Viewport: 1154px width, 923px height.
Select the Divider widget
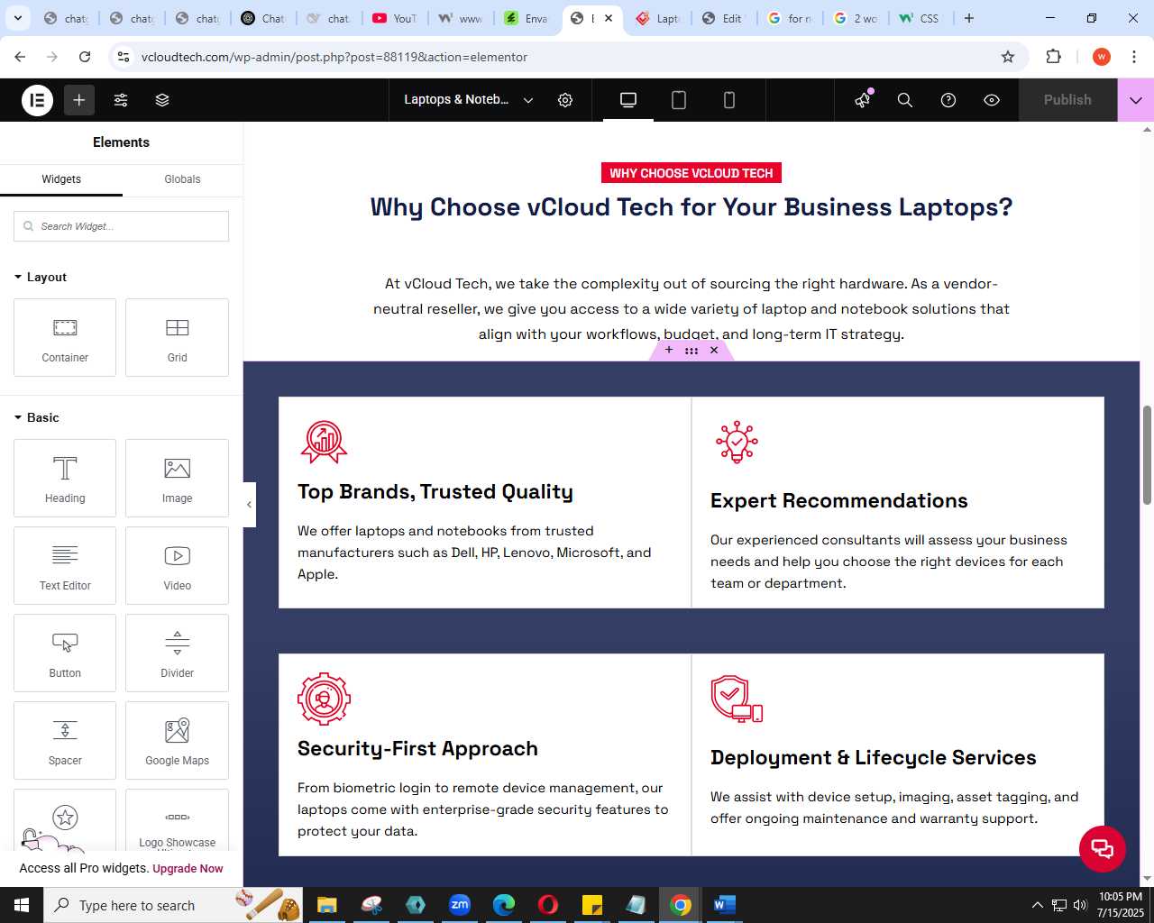point(177,653)
